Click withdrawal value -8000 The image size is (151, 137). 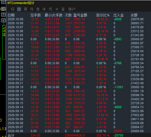click(x=117, y=19)
